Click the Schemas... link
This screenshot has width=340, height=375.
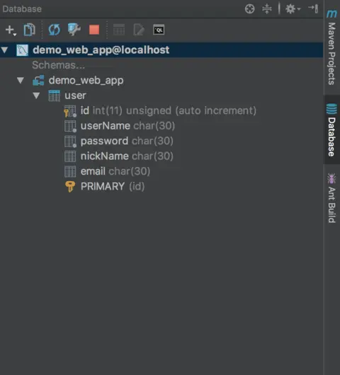[x=58, y=65]
